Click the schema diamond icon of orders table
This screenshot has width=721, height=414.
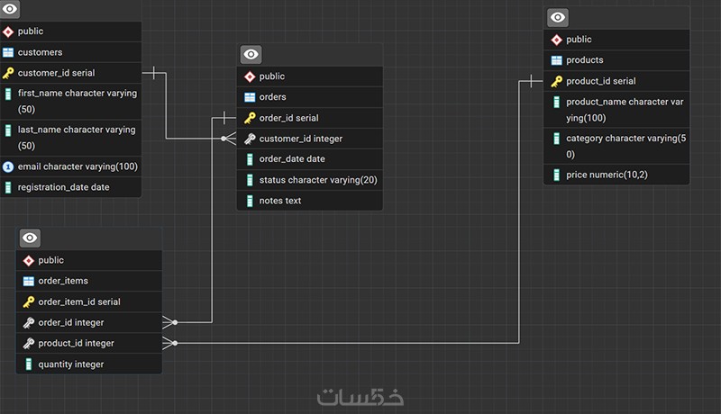pos(250,76)
